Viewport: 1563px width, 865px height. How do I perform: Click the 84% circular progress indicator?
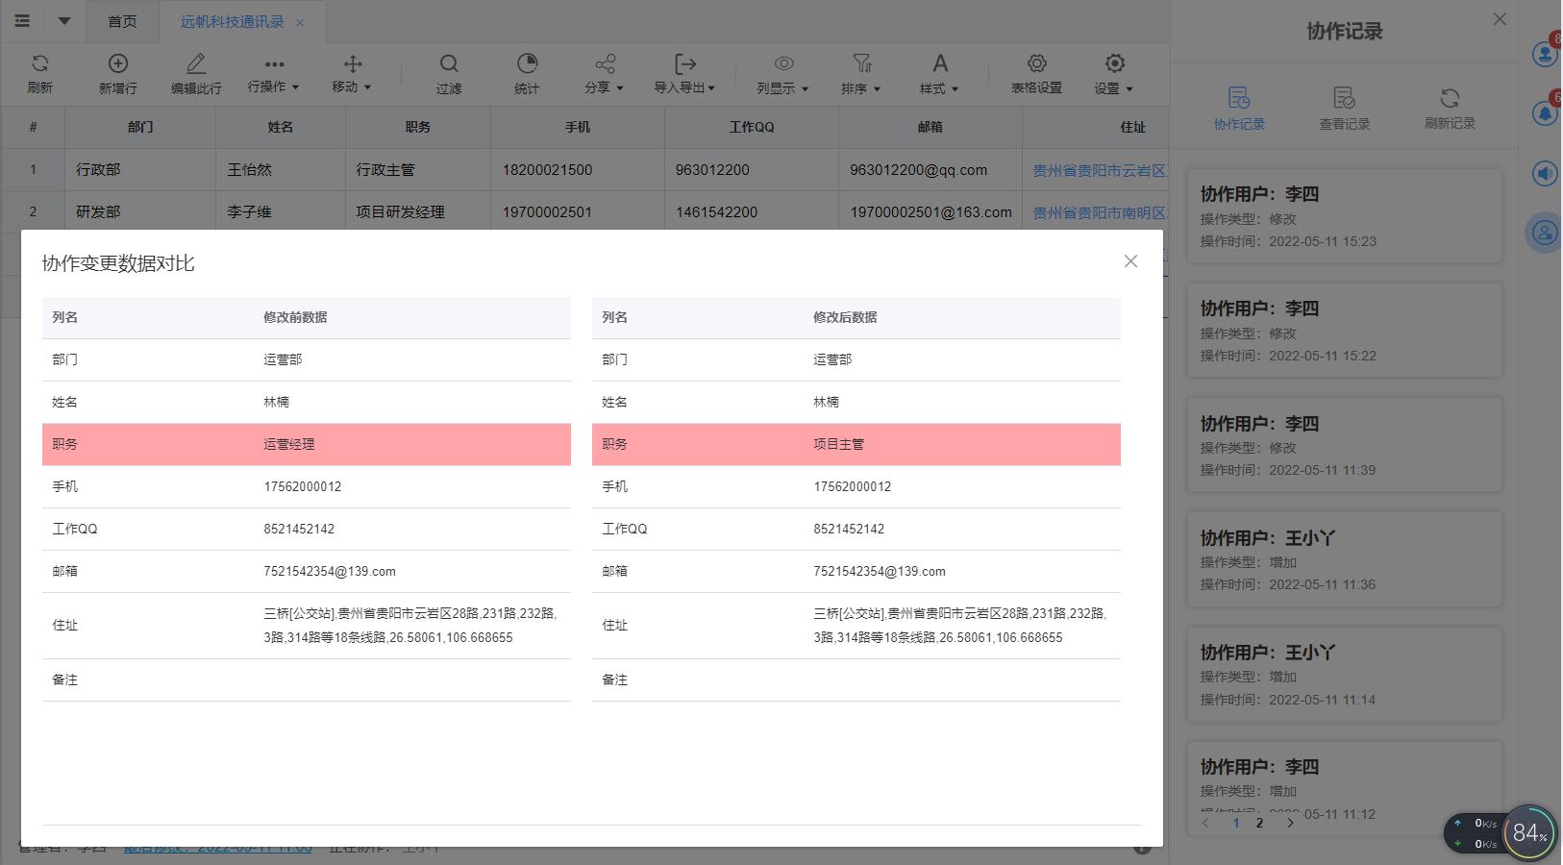click(x=1528, y=832)
